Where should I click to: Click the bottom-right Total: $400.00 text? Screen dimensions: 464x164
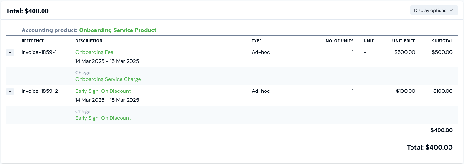430,148
